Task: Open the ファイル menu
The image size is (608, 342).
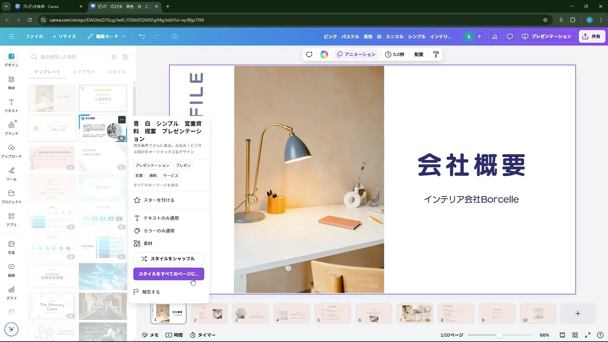Action: [34, 36]
